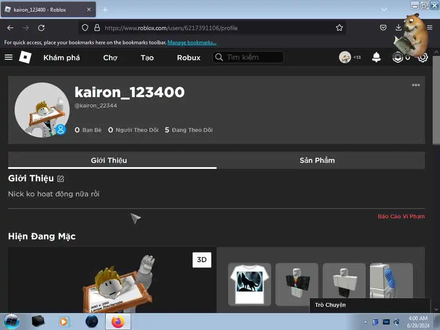Open the Chợ marketplace menu item
The height and width of the screenshot is (330, 440).
tap(110, 58)
